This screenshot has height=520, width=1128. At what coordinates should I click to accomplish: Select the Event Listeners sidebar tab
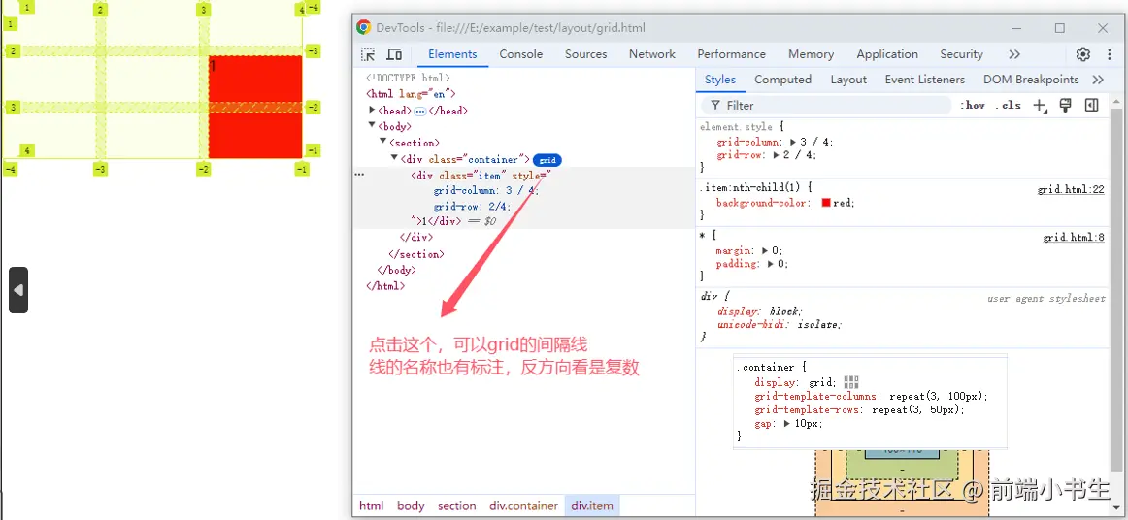[x=924, y=80]
